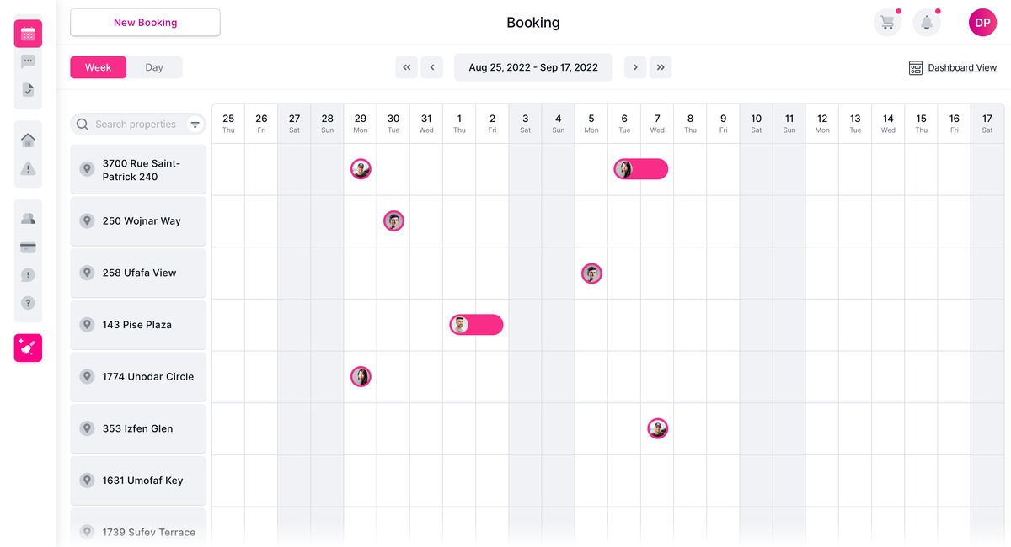
Task: Switch to Day view
Action: pyautogui.click(x=155, y=66)
